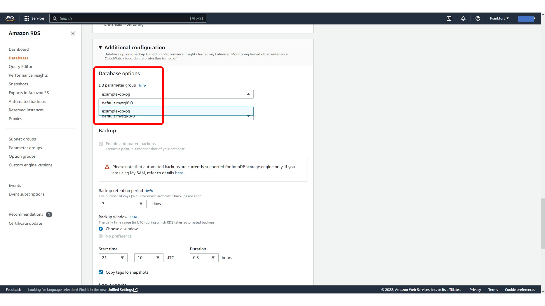Click the page vertical scrollbar thumb
This screenshot has width=545, height=306.
click(543, 223)
